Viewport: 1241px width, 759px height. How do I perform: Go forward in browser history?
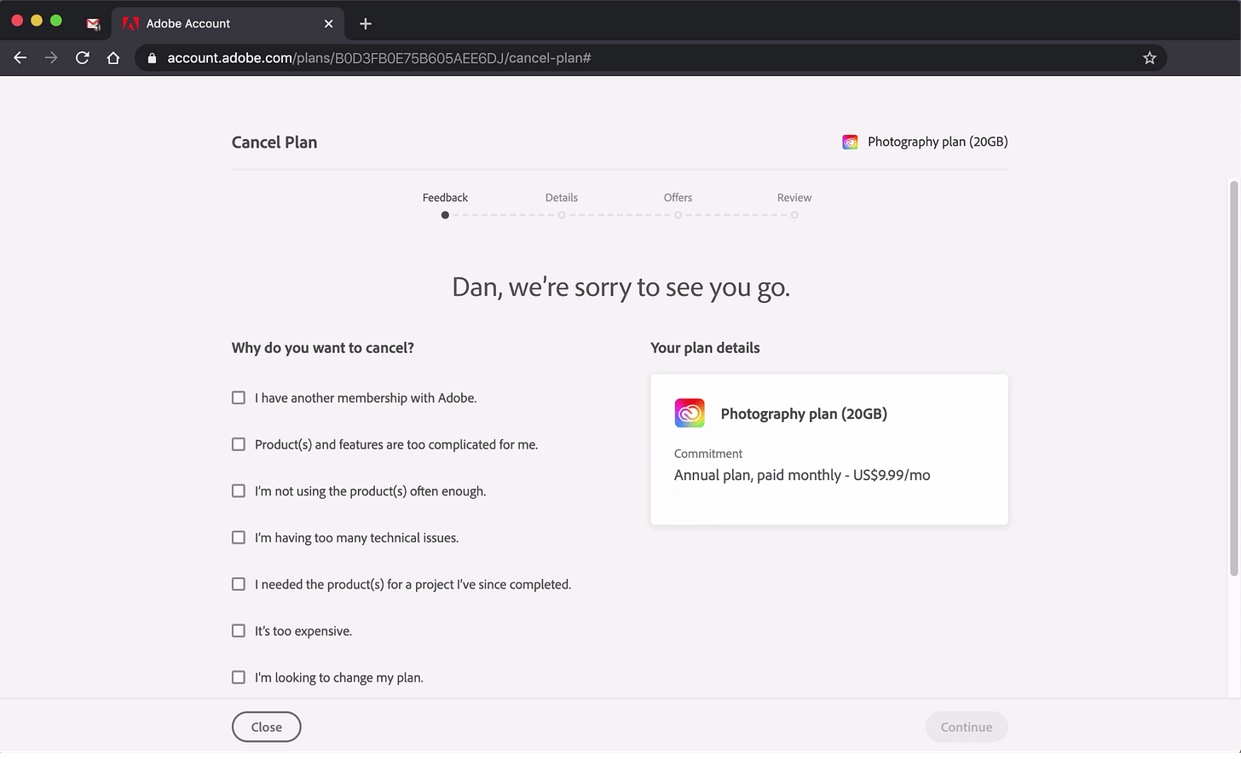tap(51, 58)
